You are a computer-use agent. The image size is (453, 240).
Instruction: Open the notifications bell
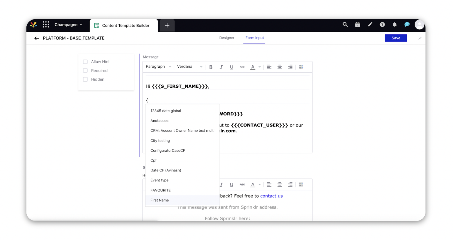(395, 25)
